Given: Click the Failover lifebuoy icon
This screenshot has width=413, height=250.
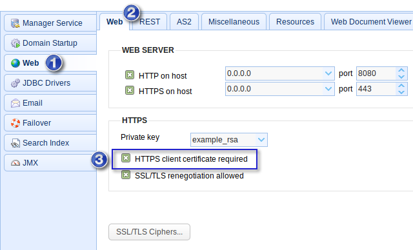Looking at the screenshot, I should coord(15,123).
